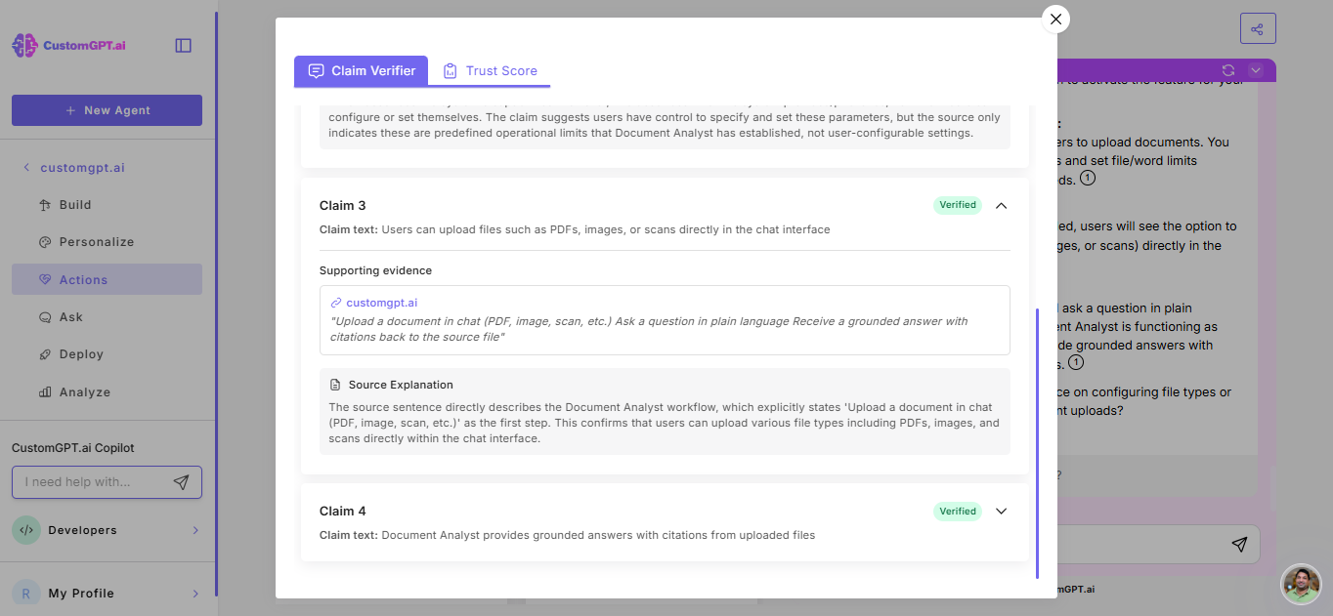Click the CustomGPT.ai logo
The width and height of the screenshot is (1333, 616).
tap(68, 45)
